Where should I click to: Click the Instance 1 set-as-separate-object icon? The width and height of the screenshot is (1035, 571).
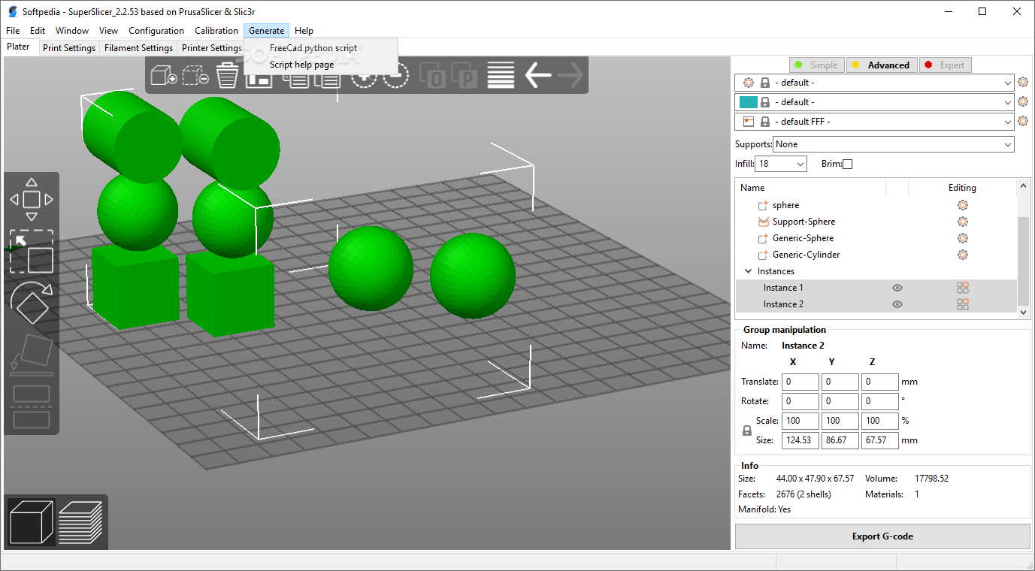coord(963,288)
